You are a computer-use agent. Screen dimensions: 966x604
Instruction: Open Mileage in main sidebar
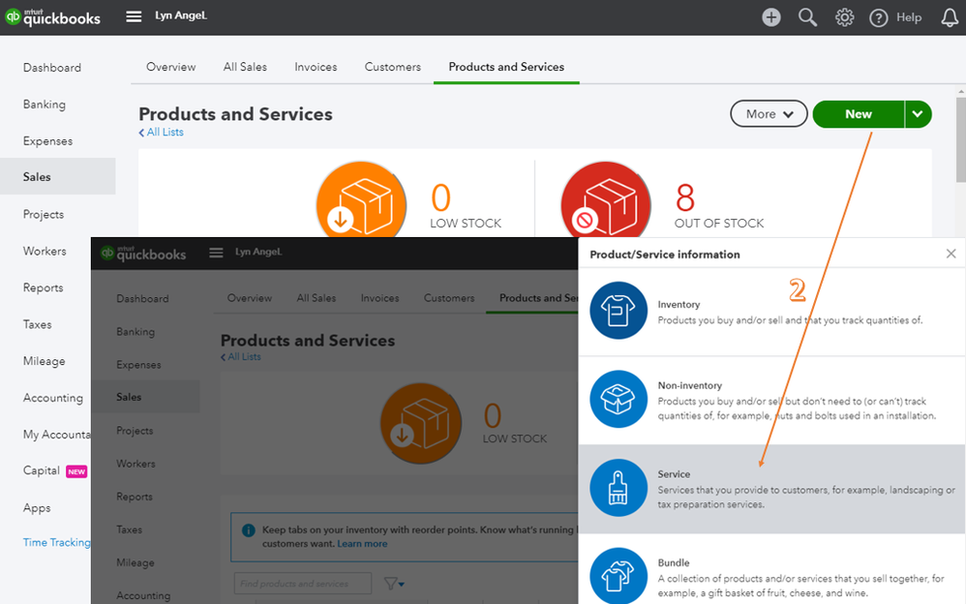pos(44,361)
